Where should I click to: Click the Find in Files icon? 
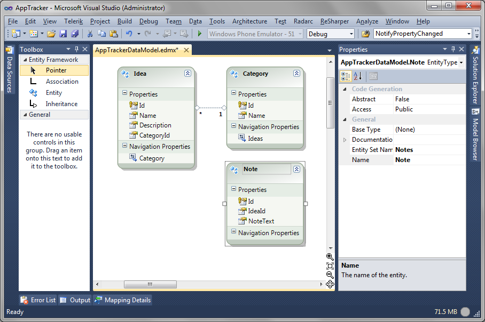tap(365, 34)
